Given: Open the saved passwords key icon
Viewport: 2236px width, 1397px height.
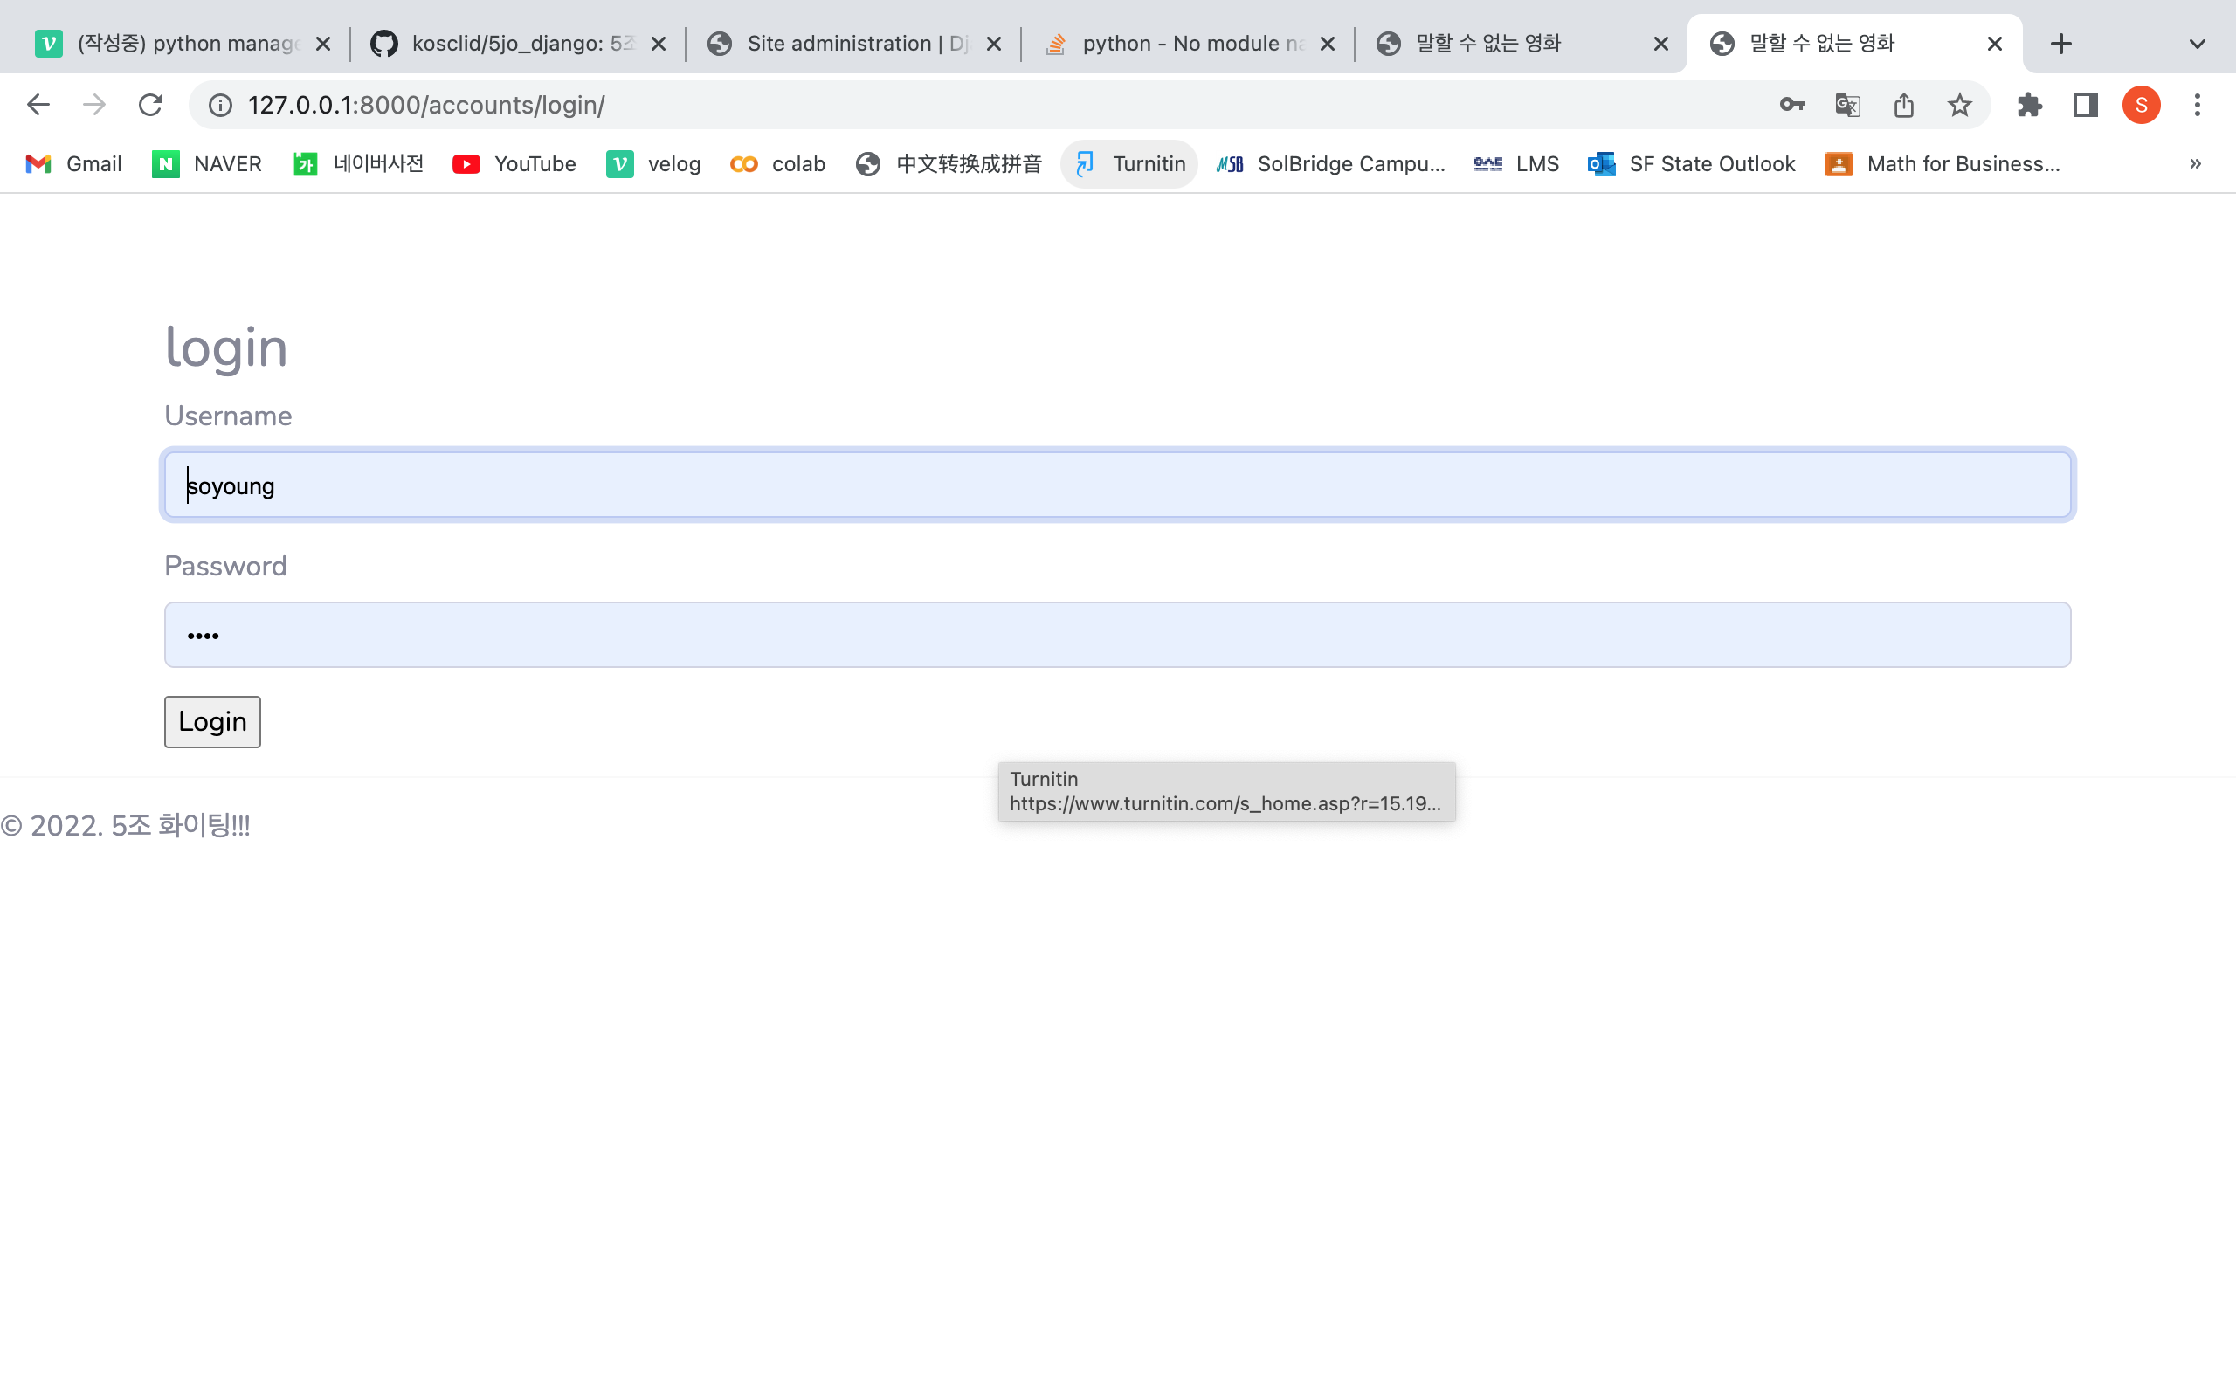Looking at the screenshot, I should [1791, 105].
